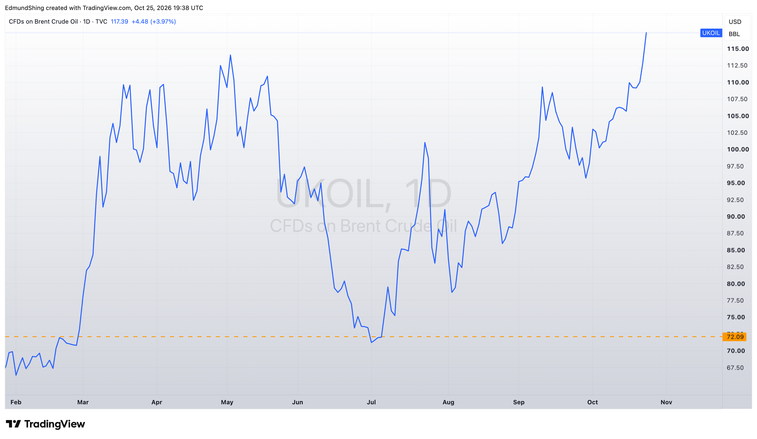Click the +4.48 (+3.97%) change value
Viewport: 757px width, 439px height.
pos(154,22)
